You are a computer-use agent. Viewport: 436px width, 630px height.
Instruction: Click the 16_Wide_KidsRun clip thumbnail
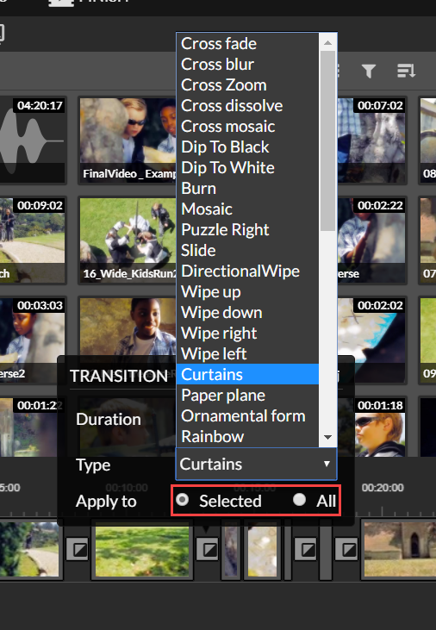tap(128, 240)
